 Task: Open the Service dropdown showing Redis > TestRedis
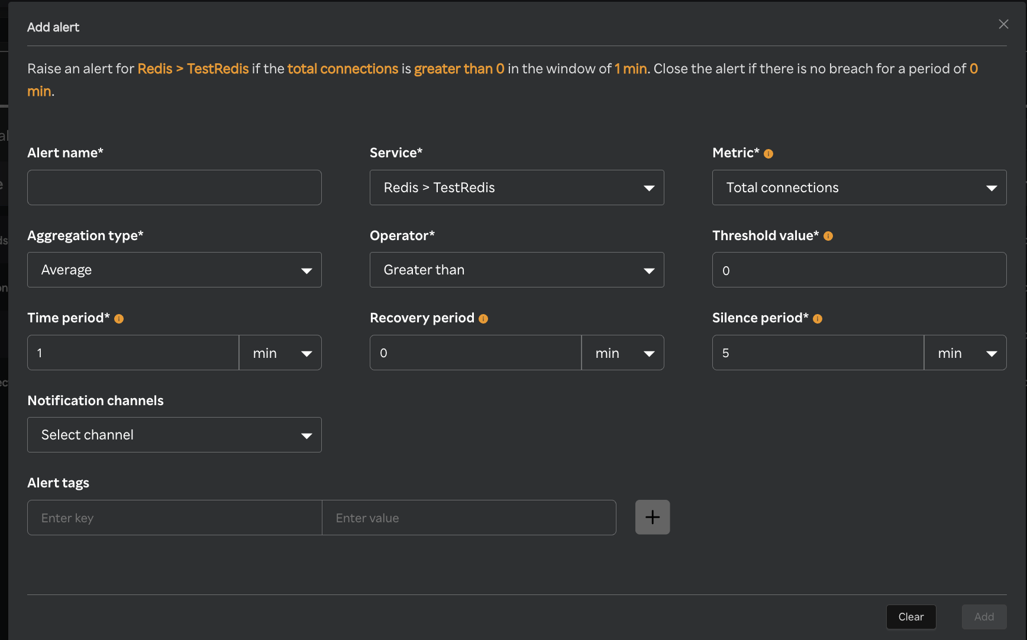516,188
